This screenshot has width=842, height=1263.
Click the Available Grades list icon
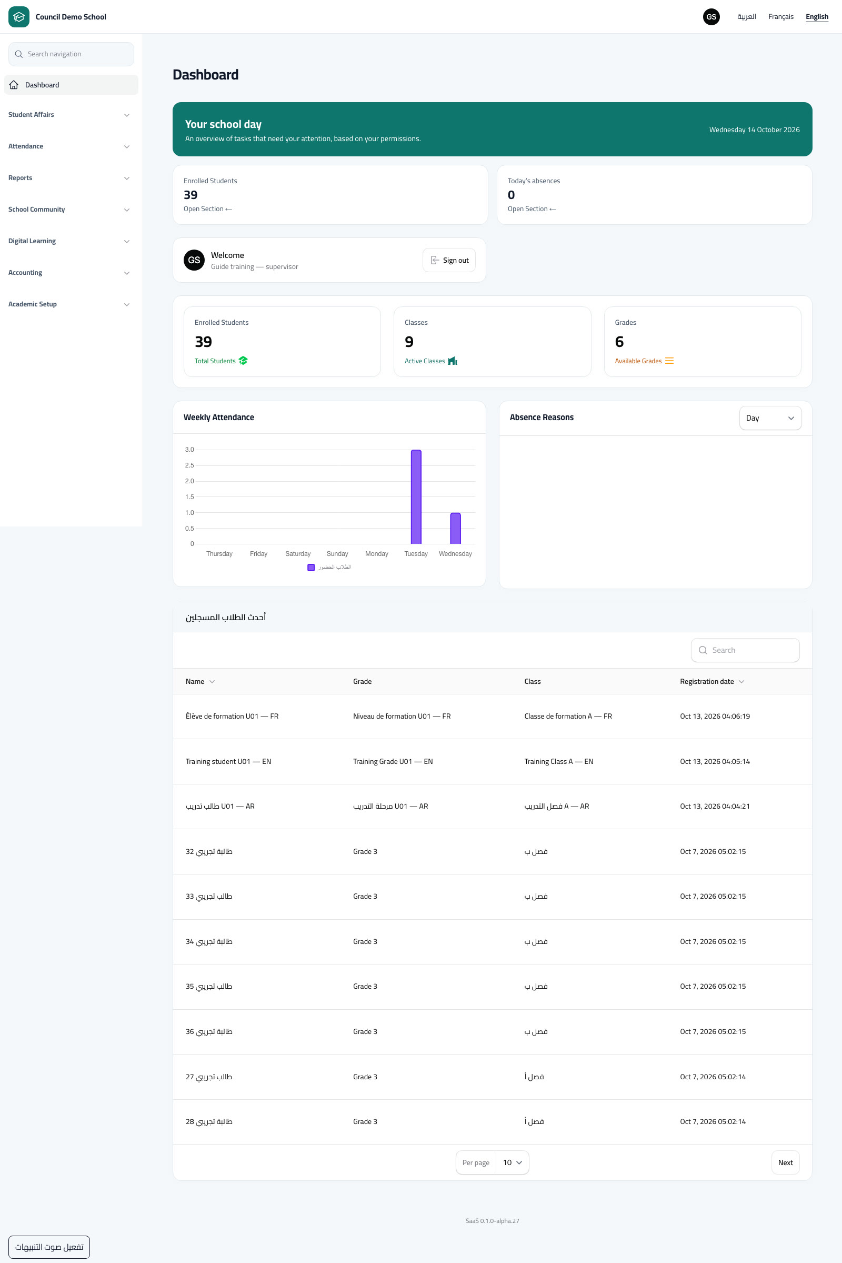(669, 361)
